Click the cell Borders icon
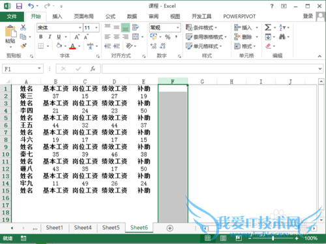This screenshot has width=326, height=244. pyautogui.click(x=41, y=46)
